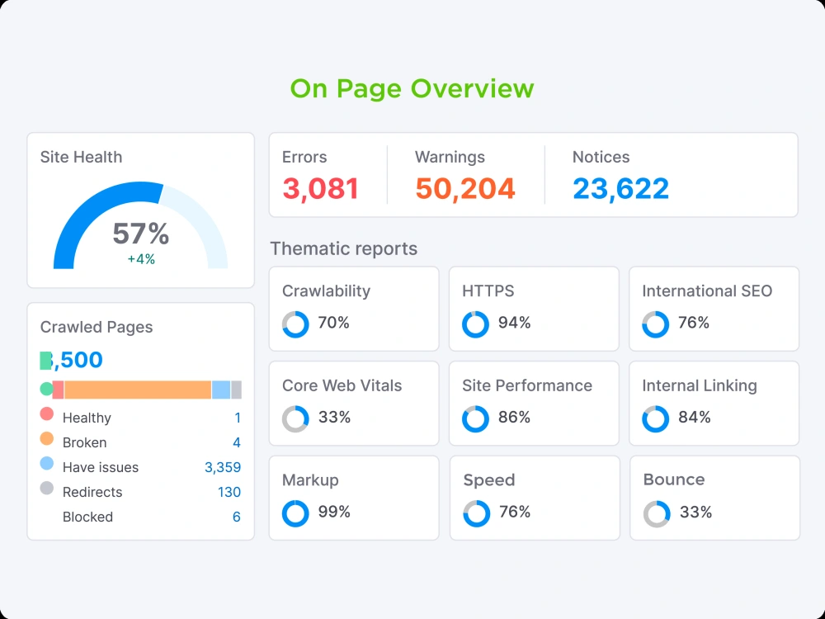Click the 99% Markup value

(x=334, y=513)
